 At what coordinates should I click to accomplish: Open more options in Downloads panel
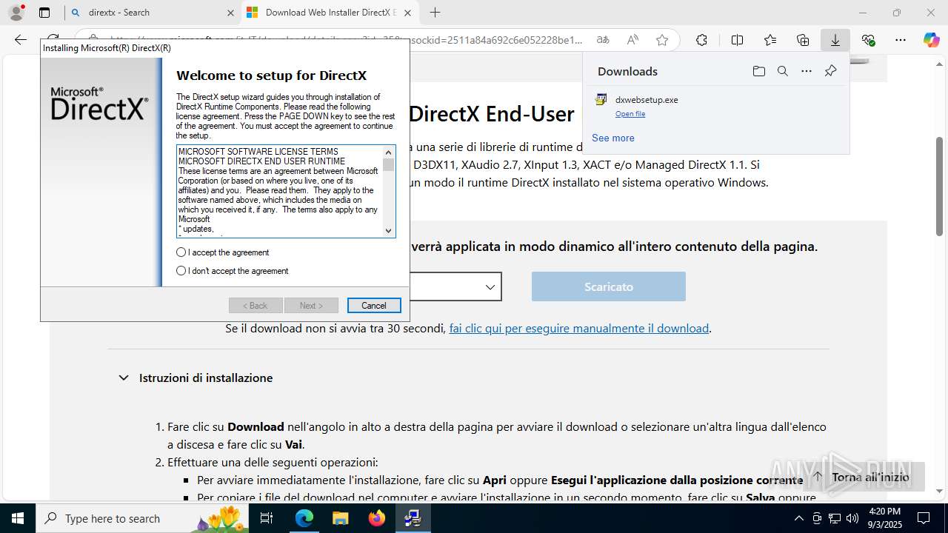pos(807,71)
